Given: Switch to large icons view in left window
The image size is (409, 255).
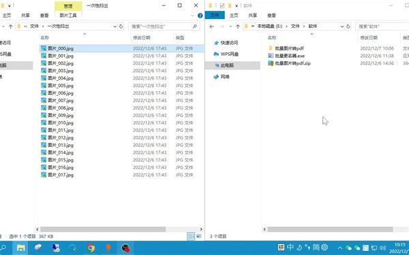Looking at the screenshot, I should [x=199, y=236].
